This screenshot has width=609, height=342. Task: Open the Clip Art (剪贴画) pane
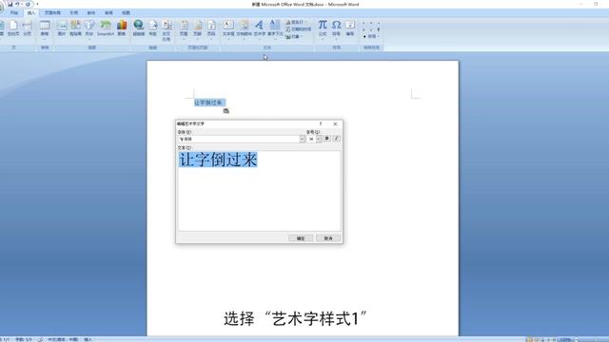(x=75, y=28)
